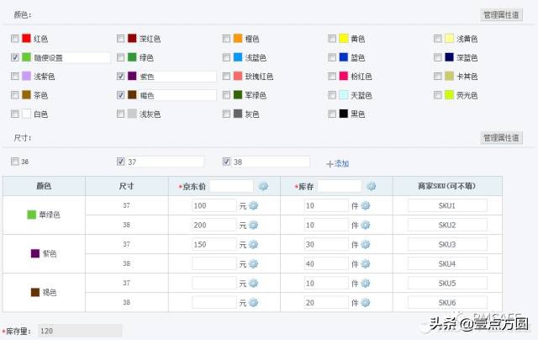Tick the 军绿色 color checkbox
The height and width of the screenshot is (340, 538).
(226, 95)
